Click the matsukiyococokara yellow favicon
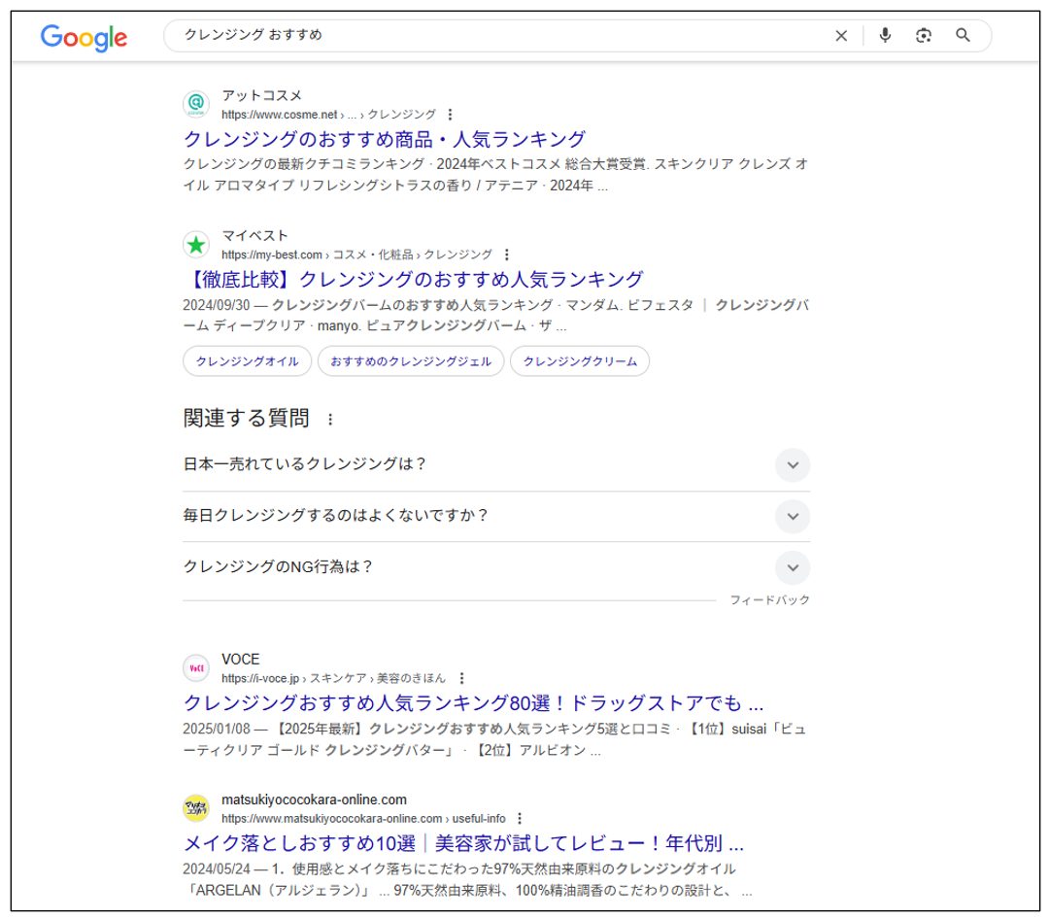Viewport: 1049px width, 919px height. click(196, 808)
